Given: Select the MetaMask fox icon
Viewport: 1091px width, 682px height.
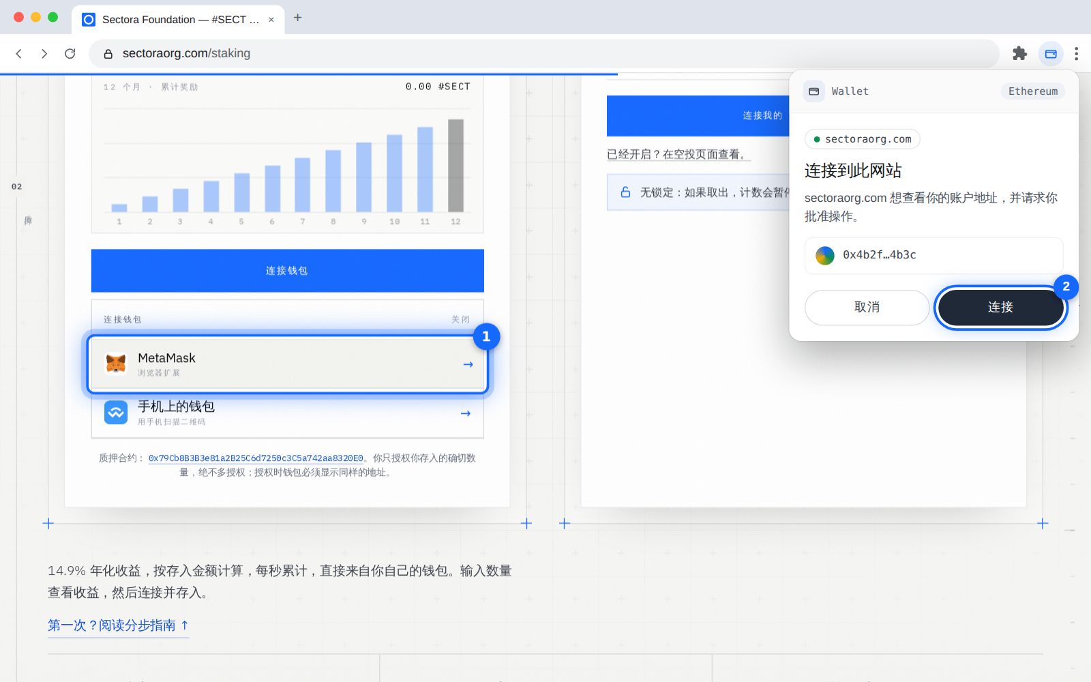Looking at the screenshot, I should point(116,364).
